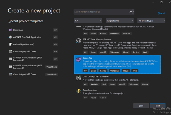The width and height of the screenshot is (171, 115).
Task: Open the C# language filter dropdown
Action: 88,21
